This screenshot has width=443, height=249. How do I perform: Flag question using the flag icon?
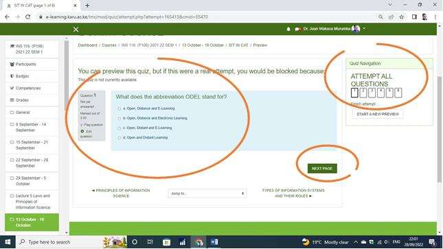pos(82,125)
